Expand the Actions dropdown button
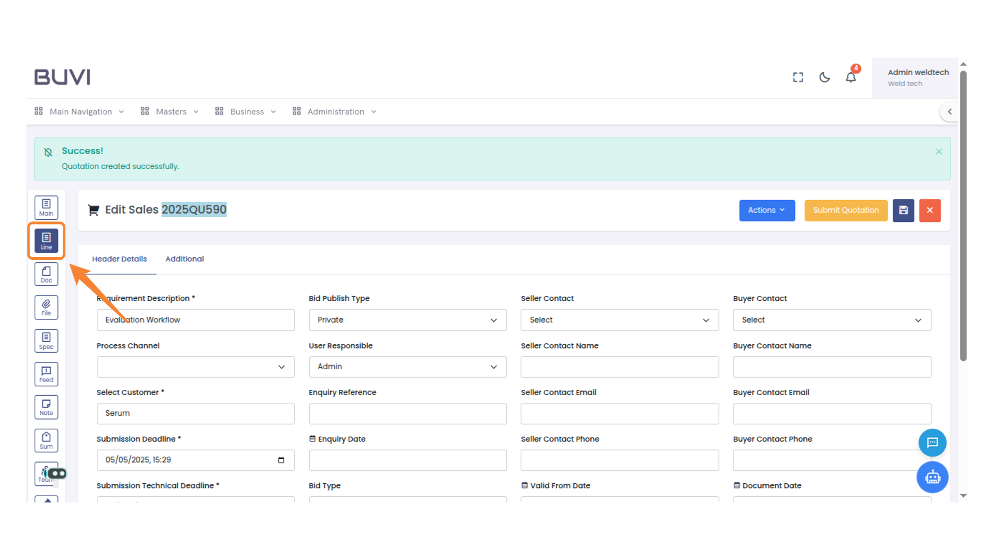The image size is (995, 560). tap(766, 210)
